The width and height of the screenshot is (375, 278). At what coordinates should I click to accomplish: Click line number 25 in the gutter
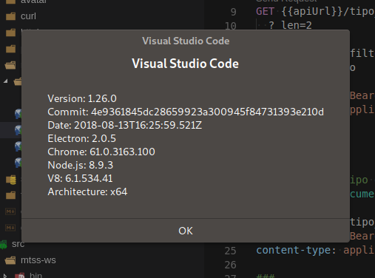[x=230, y=251]
